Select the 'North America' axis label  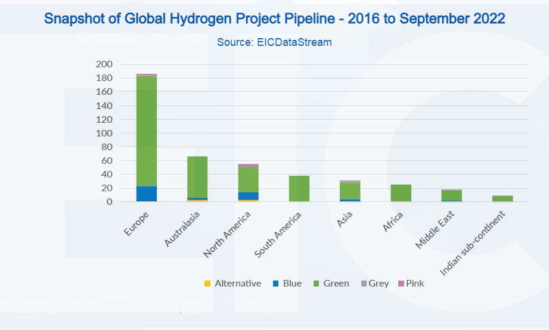coord(227,235)
